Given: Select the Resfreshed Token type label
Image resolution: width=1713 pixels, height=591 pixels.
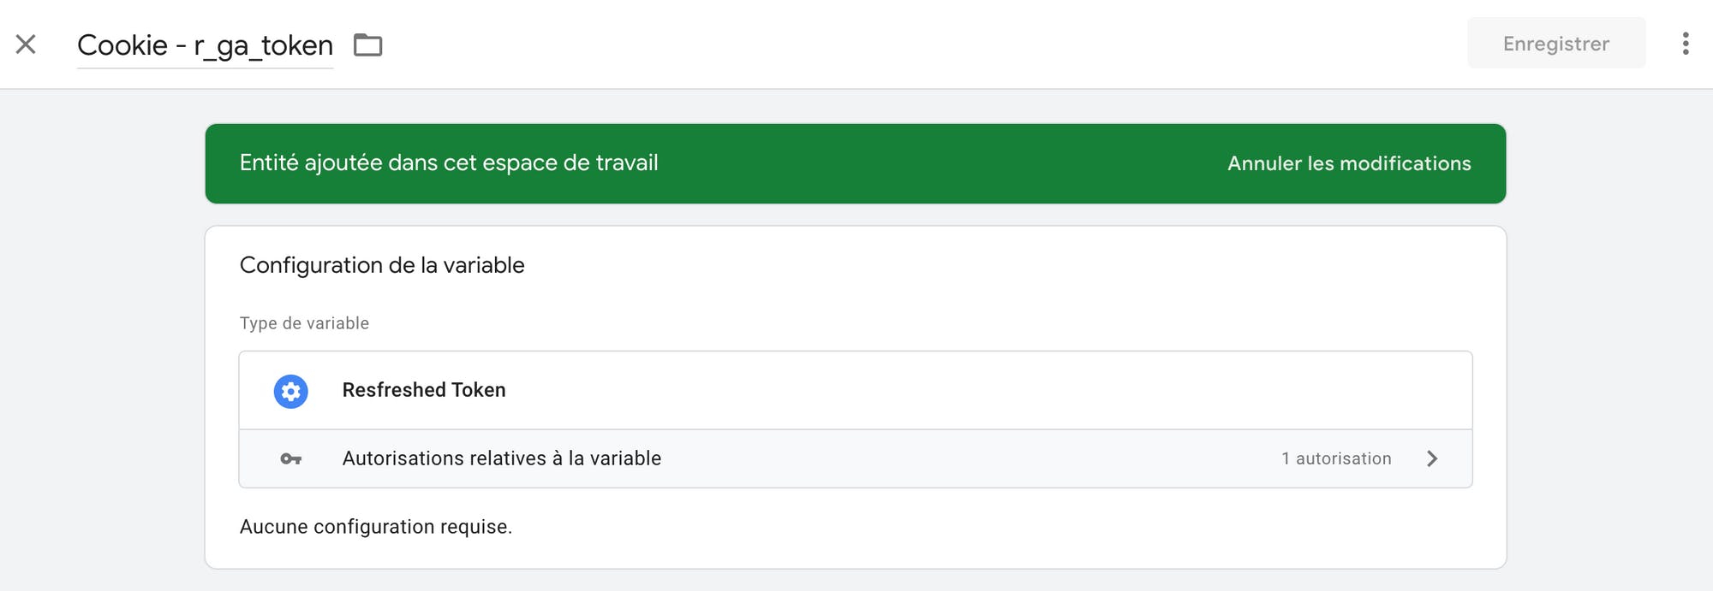Looking at the screenshot, I should [424, 390].
